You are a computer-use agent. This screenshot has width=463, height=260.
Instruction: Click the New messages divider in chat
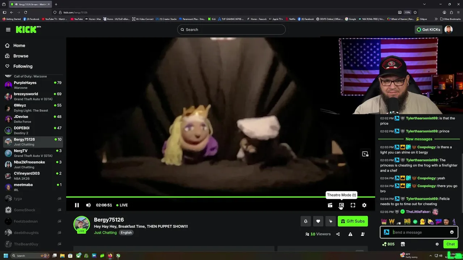pos(419,139)
